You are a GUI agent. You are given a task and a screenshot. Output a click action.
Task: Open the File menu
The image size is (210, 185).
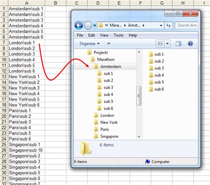click(x=80, y=35)
